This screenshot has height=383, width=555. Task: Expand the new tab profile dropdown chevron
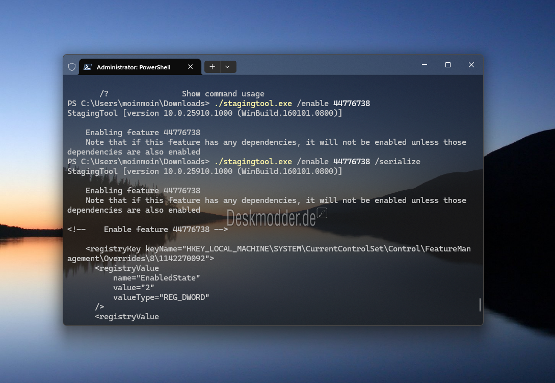(228, 67)
